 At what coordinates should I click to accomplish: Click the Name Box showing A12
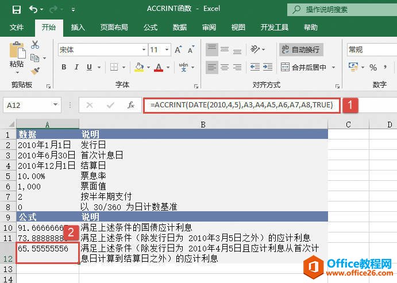[x=32, y=105]
